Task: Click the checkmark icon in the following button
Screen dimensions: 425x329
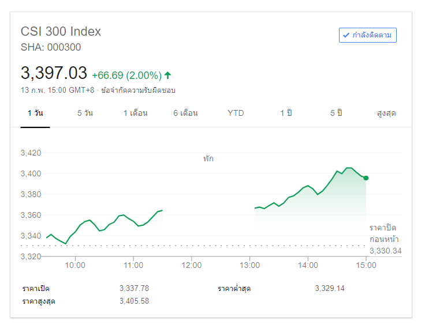Action: (x=346, y=35)
